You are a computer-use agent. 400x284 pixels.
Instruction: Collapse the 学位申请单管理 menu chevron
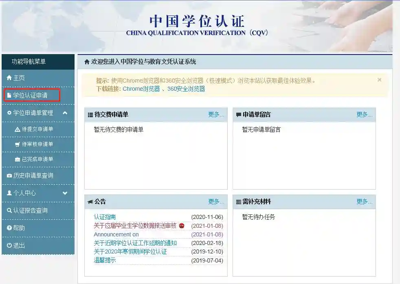pyautogui.click(x=65, y=113)
